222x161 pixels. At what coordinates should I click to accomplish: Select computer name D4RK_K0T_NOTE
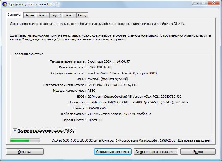click(x=100, y=67)
